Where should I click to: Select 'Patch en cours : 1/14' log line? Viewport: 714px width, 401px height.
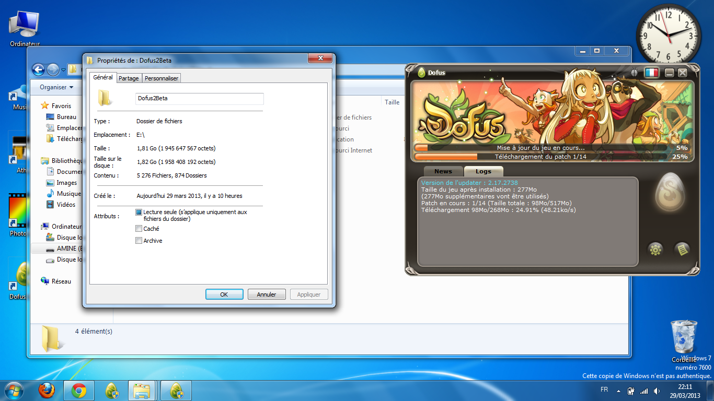click(x=497, y=203)
